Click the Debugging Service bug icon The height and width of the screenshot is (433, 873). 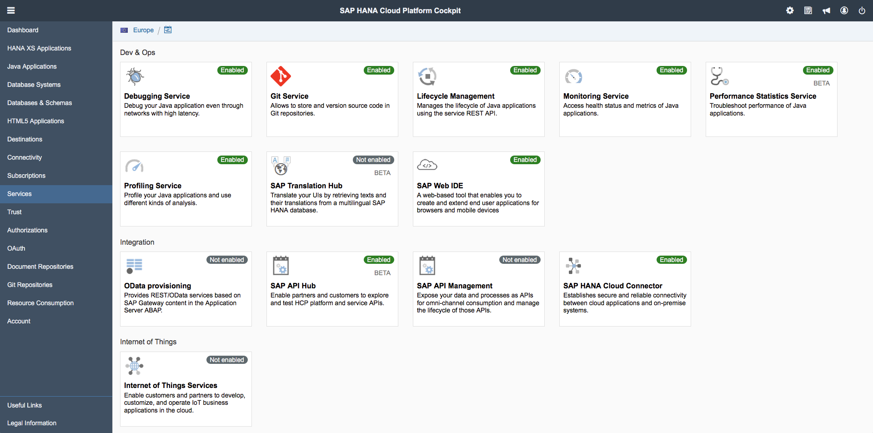tap(135, 76)
